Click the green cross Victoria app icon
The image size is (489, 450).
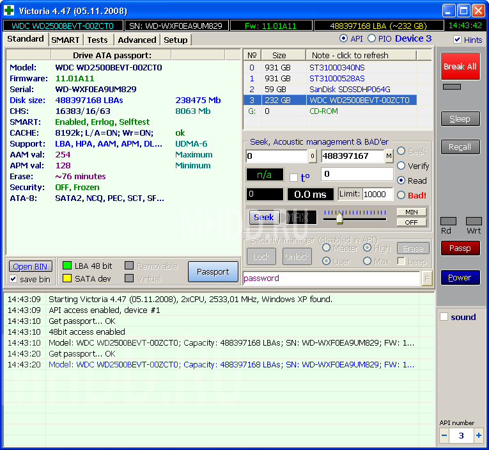click(x=9, y=10)
